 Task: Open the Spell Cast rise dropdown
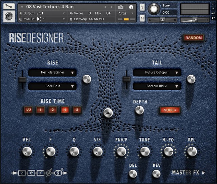(x=53, y=86)
